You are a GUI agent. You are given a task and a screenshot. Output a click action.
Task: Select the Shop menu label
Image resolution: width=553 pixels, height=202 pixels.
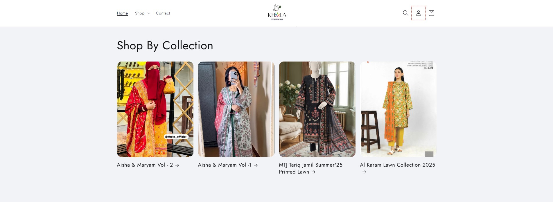(x=140, y=13)
